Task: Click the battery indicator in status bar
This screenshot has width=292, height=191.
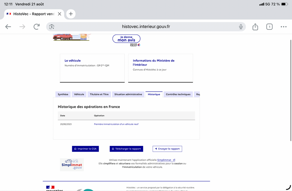Action: (x=284, y=4)
